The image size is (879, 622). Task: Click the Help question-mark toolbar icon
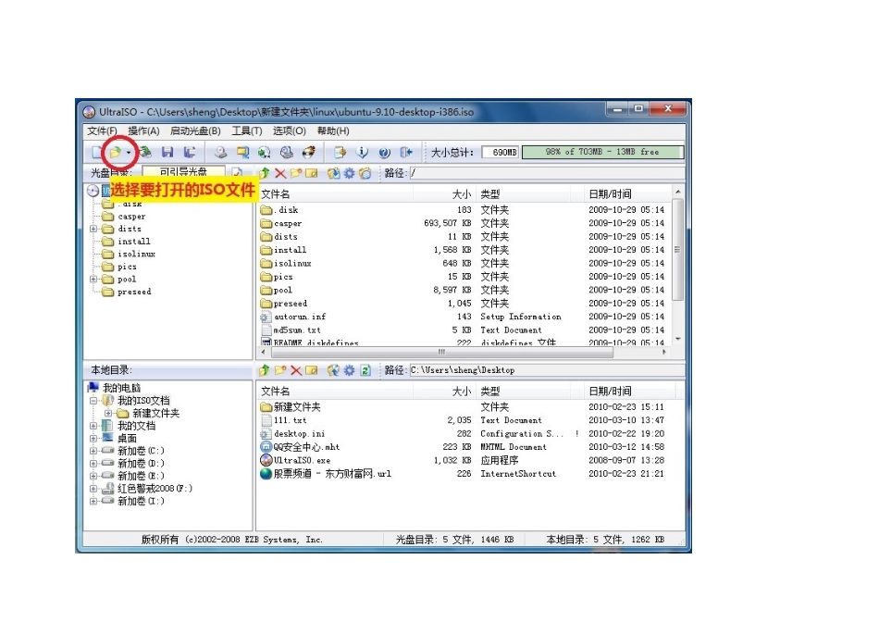coord(384,153)
